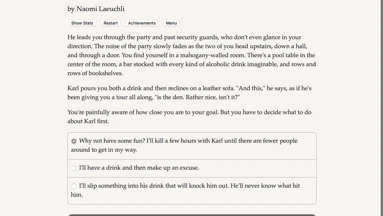
Task: Click the page scrollbar on the right edge
Action: pyautogui.click(x=382, y=108)
